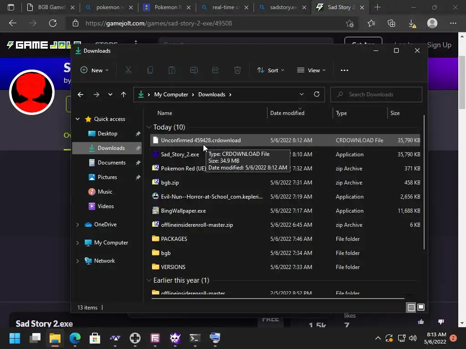
Task: Open Task View on taskbar
Action: [x=35, y=338]
